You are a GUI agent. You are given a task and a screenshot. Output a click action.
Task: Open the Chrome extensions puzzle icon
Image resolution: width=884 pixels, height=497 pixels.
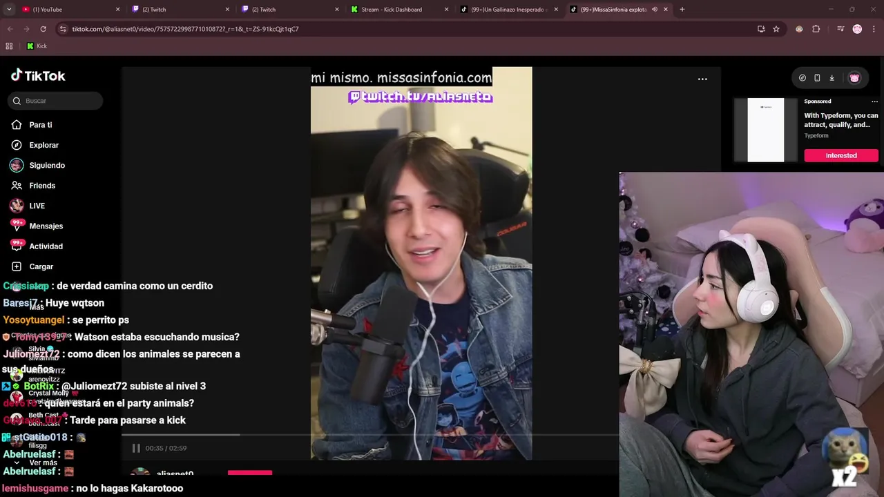coord(816,29)
